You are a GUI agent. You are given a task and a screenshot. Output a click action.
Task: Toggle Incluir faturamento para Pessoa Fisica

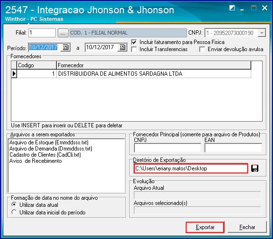(134, 42)
